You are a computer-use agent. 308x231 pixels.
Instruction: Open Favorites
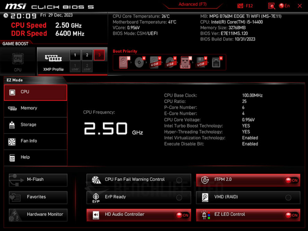(38, 197)
